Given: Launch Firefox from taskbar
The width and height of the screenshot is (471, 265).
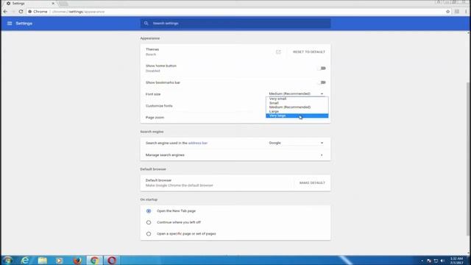Looking at the screenshot, I should [77, 260].
